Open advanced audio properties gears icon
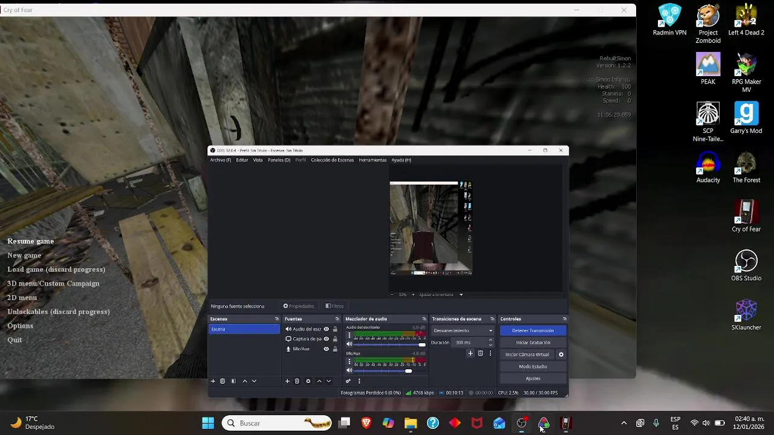The width and height of the screenshot is (774, 435). pyautogui.click(x=348, y=381)
